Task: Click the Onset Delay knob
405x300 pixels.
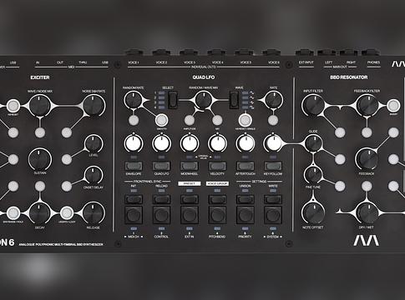Action: pos(94,175)
